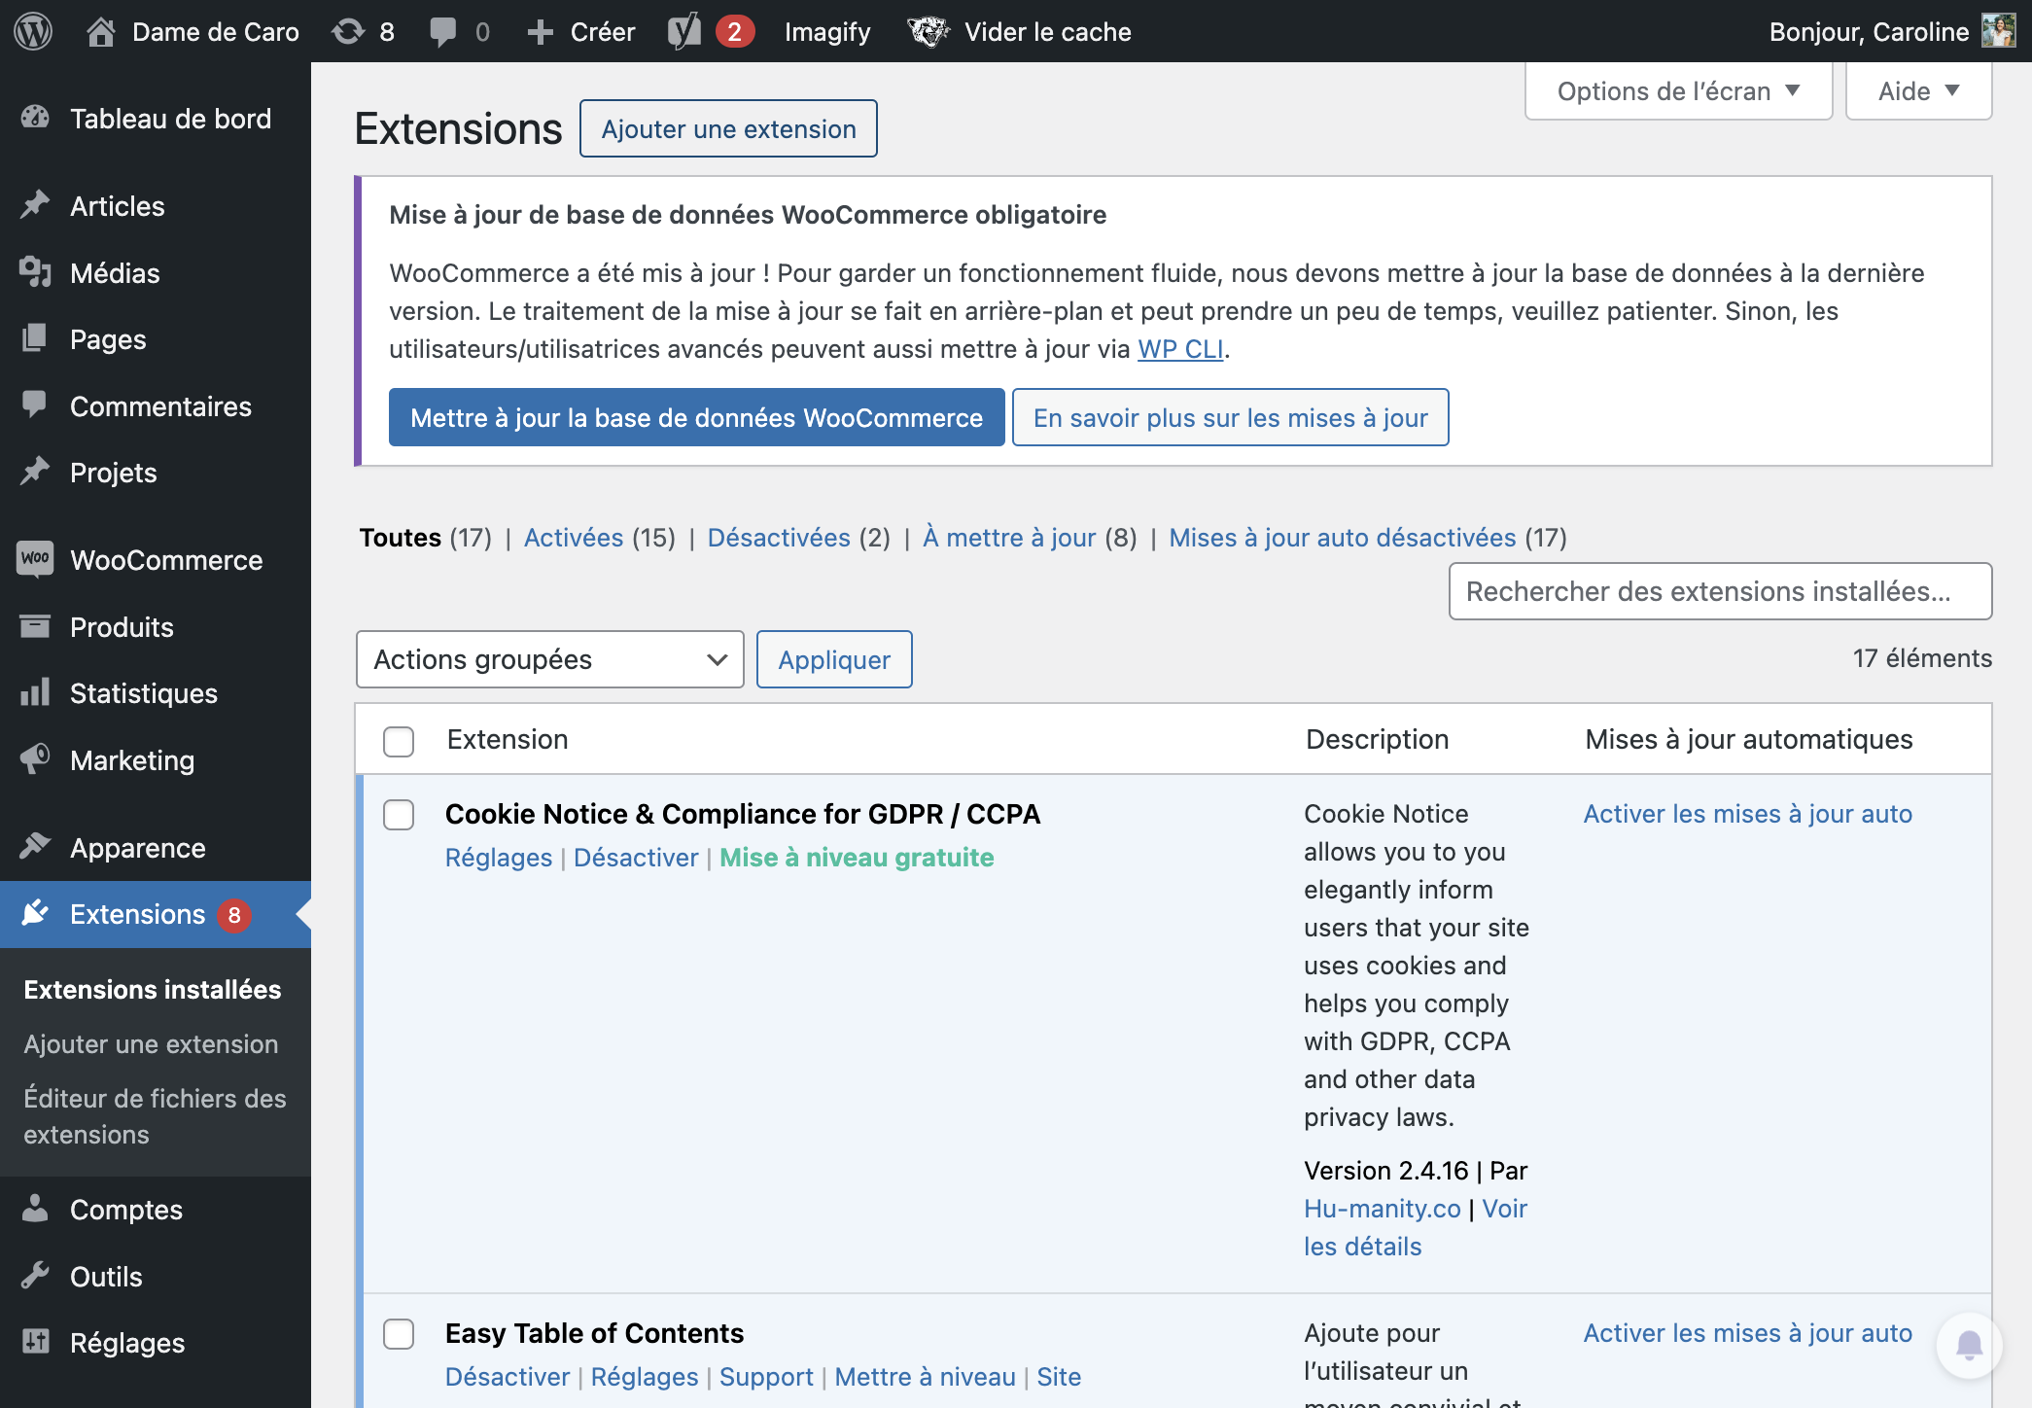2032x1408 pixels.
Task: Click Mettre à niveau for Easy Table of Contents
Action: [925, 1377]
